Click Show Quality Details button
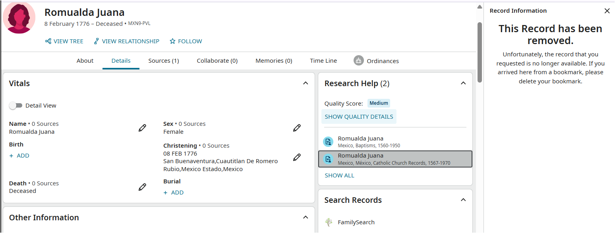Image resolution: width=615 pixels, height=233 pixels. 359,117
